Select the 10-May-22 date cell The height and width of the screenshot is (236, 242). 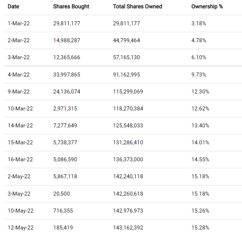[x=20, y=211]
